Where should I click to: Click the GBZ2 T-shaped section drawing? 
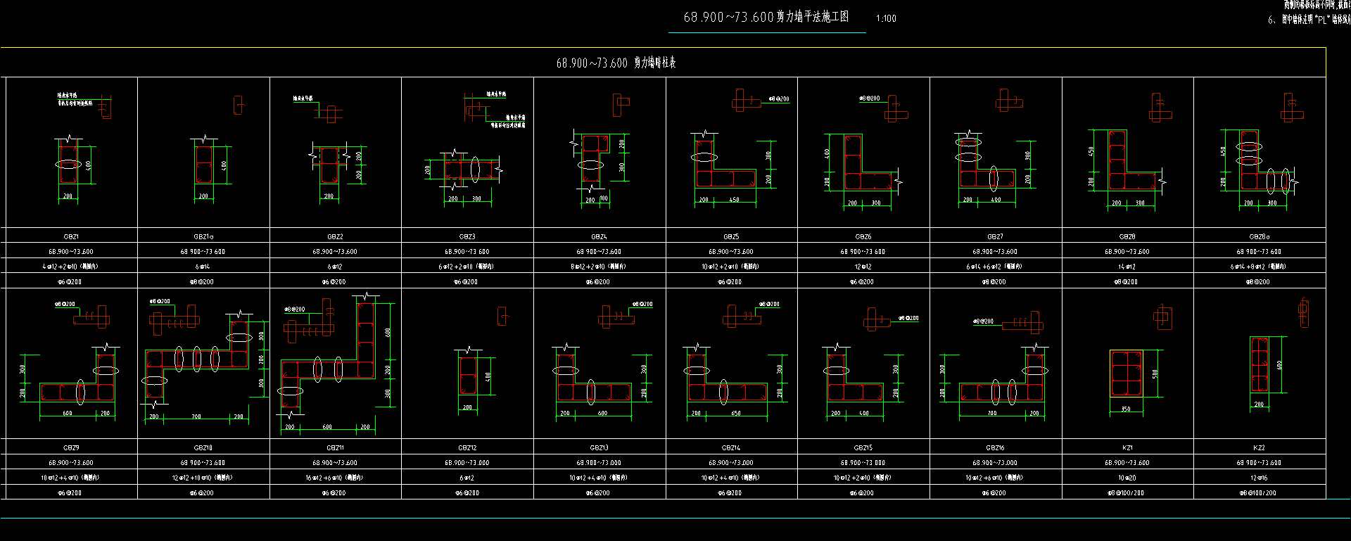pos(329,165)
